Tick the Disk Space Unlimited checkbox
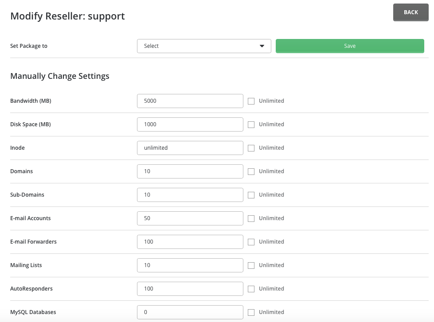Viewport: 434px width, 322px height. pyautogui.click(x=251, y=125)
